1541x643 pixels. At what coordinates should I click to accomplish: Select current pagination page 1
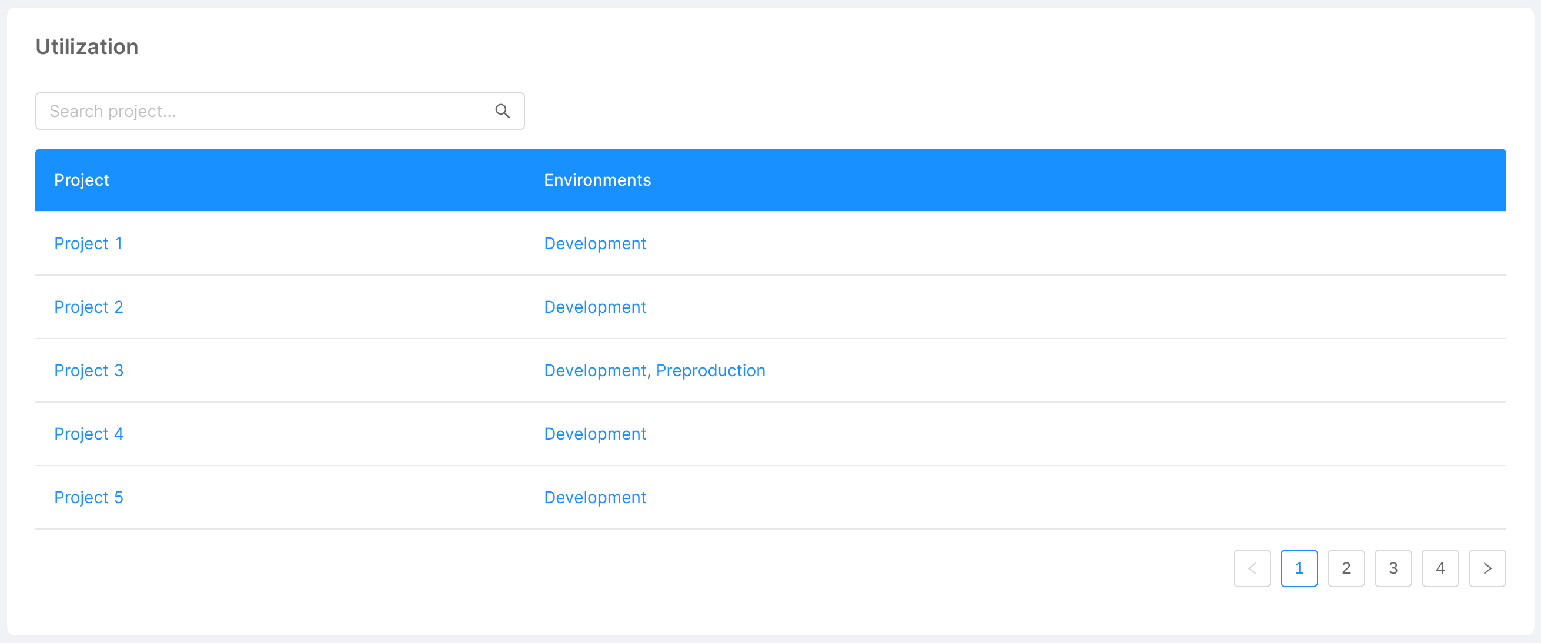tap(1299, 568)
